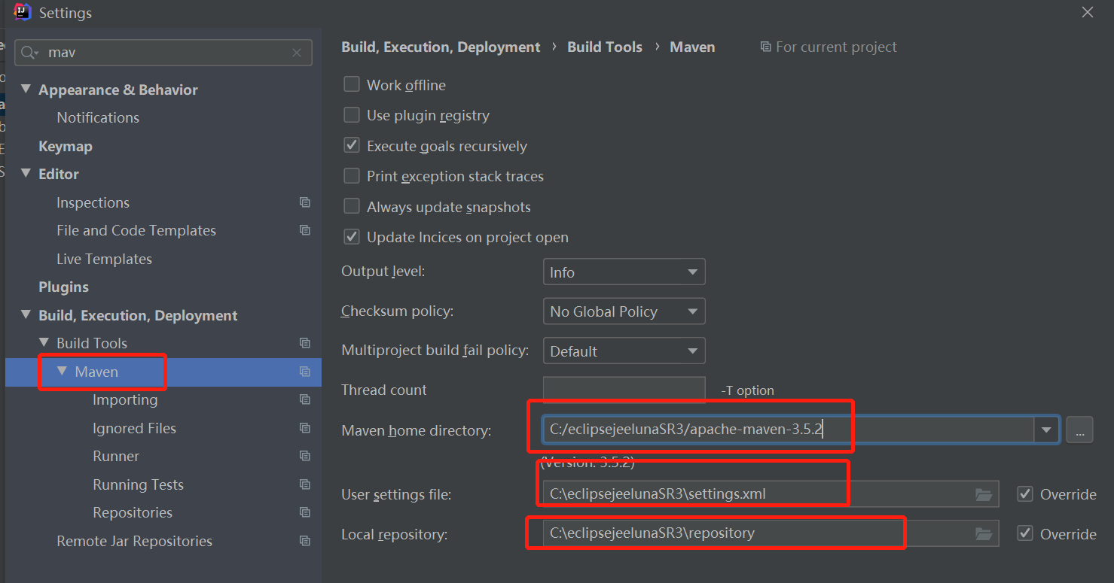The height and width of the screenshot is (583, 1114).
Task: Enable the Work offline checkbox
Action: click(352, 84)
